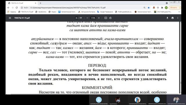Click the word ачала-пратиштхам
Screen dimensions: 186x105
121,39
